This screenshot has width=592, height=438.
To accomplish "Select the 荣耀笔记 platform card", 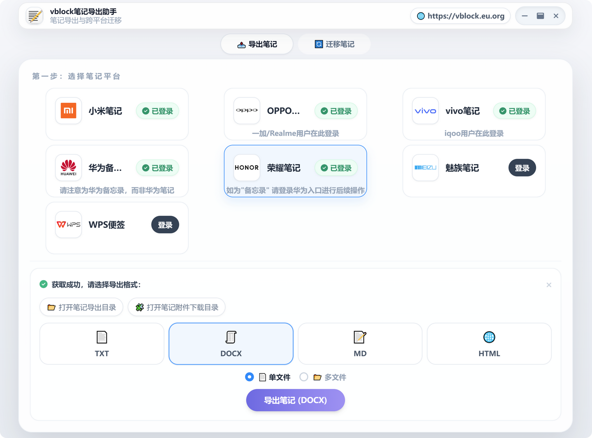I will (x=296, y=171).
